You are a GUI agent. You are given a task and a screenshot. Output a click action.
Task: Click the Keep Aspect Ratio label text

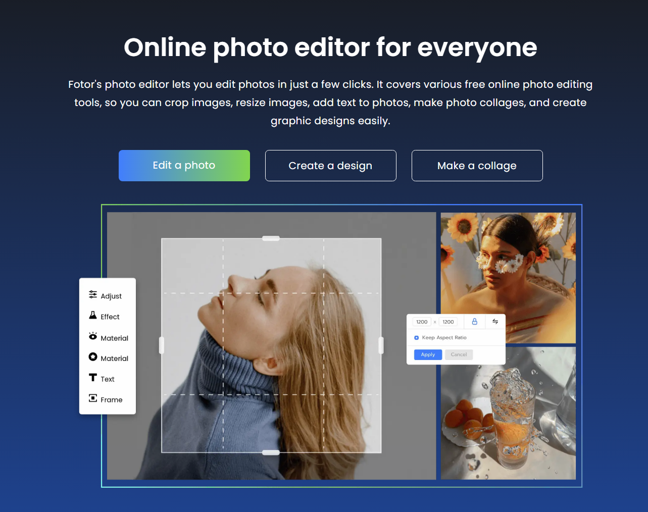pos(444,338)
